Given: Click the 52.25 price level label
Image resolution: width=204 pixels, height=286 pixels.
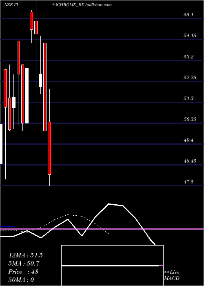Looking at the screenshot, I should pos(190,77).
